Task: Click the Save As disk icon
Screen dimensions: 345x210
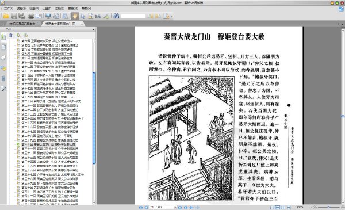Action: point(21,16)
